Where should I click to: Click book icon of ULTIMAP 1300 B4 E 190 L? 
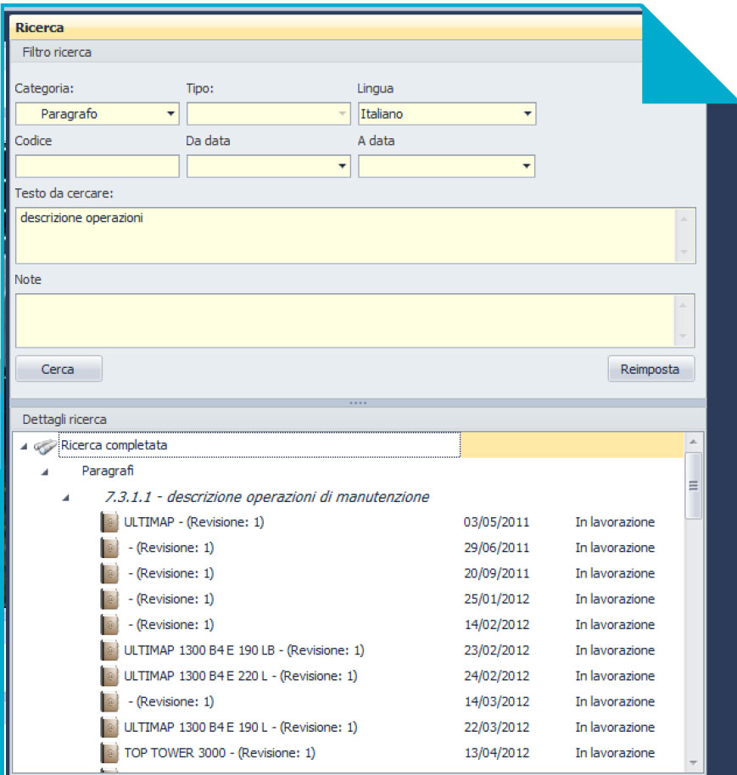point(109,728)
